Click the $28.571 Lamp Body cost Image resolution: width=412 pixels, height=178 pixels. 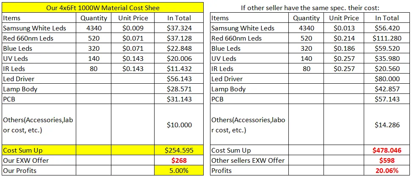pyautogui.click(x=179, y=89)
